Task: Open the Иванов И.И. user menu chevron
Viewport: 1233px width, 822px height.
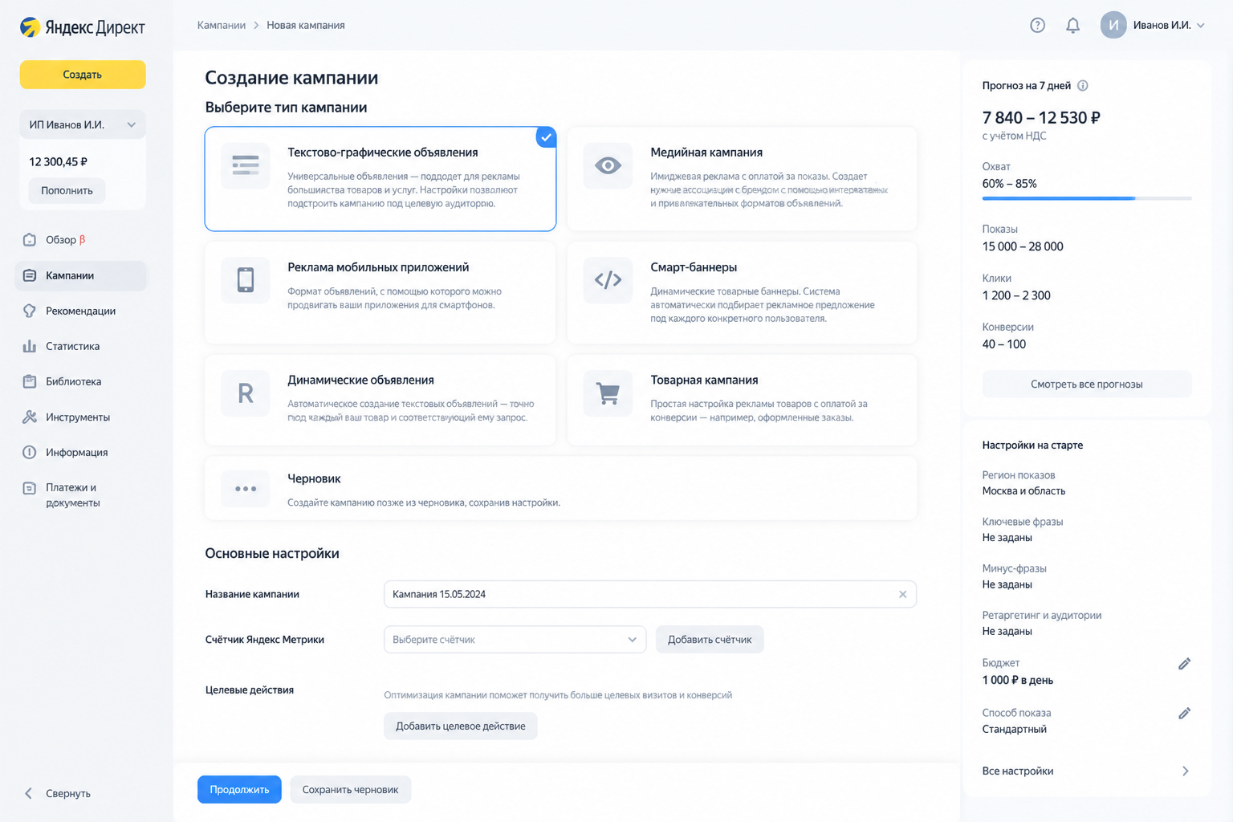Action: click(x=1201, y=26)
